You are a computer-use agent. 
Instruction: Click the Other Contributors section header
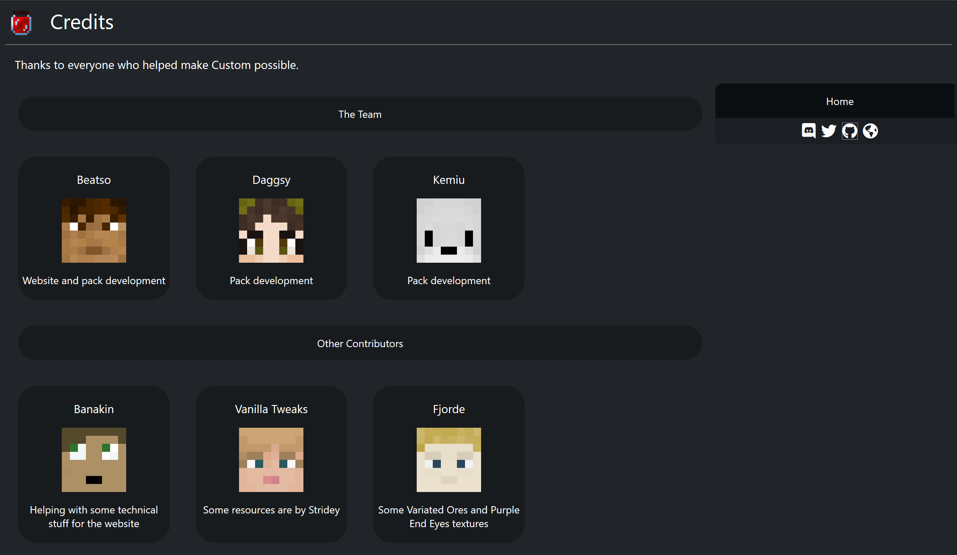(x=360, y=344)
